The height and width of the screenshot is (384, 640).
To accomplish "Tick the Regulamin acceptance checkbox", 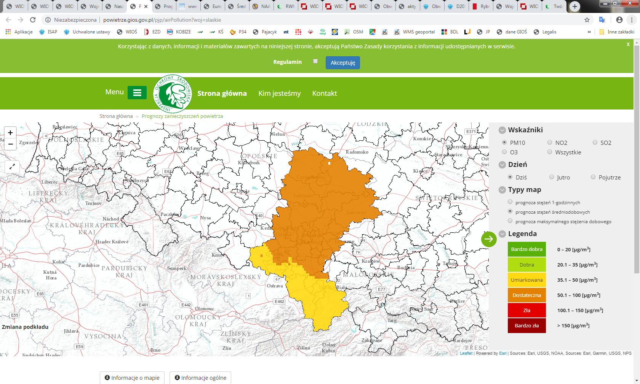I will [x=315, y=61].
